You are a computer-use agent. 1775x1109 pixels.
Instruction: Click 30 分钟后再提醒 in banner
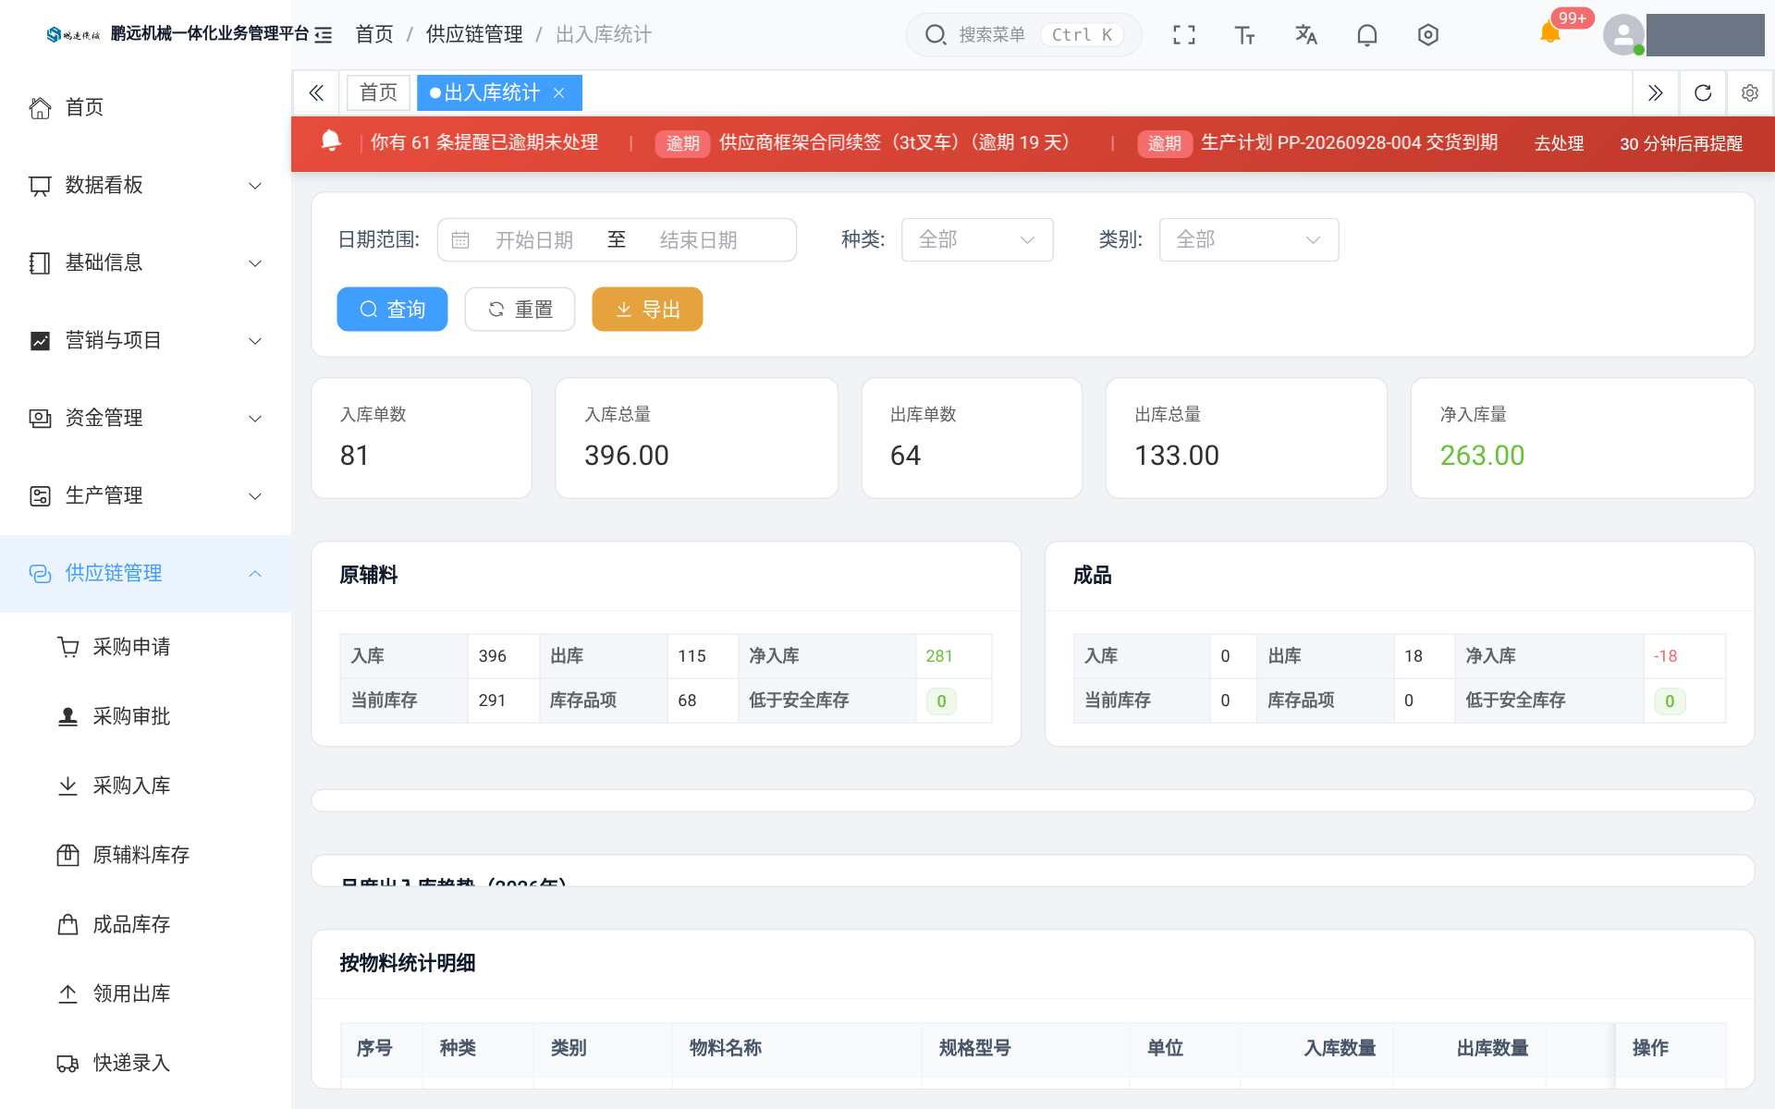tap(1681, 143)
